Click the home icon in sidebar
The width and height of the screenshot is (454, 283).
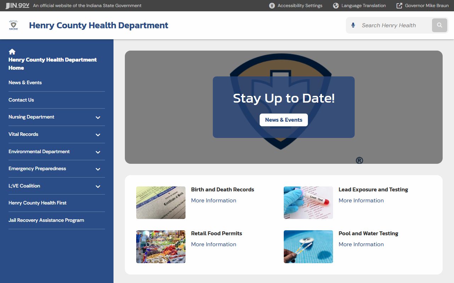click(12, 52)
